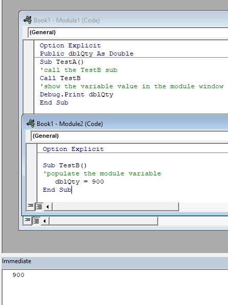Image resolution: width=228 pixels, height=305 pixels.
Task: Click the 'dblQty = 900' line
Action: (80, 182)
